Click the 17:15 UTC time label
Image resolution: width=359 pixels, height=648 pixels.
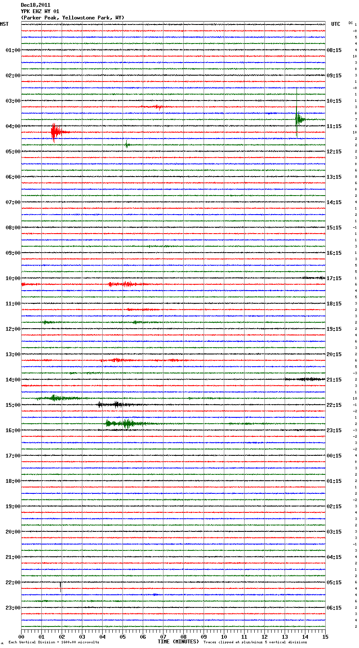point(334,278)
